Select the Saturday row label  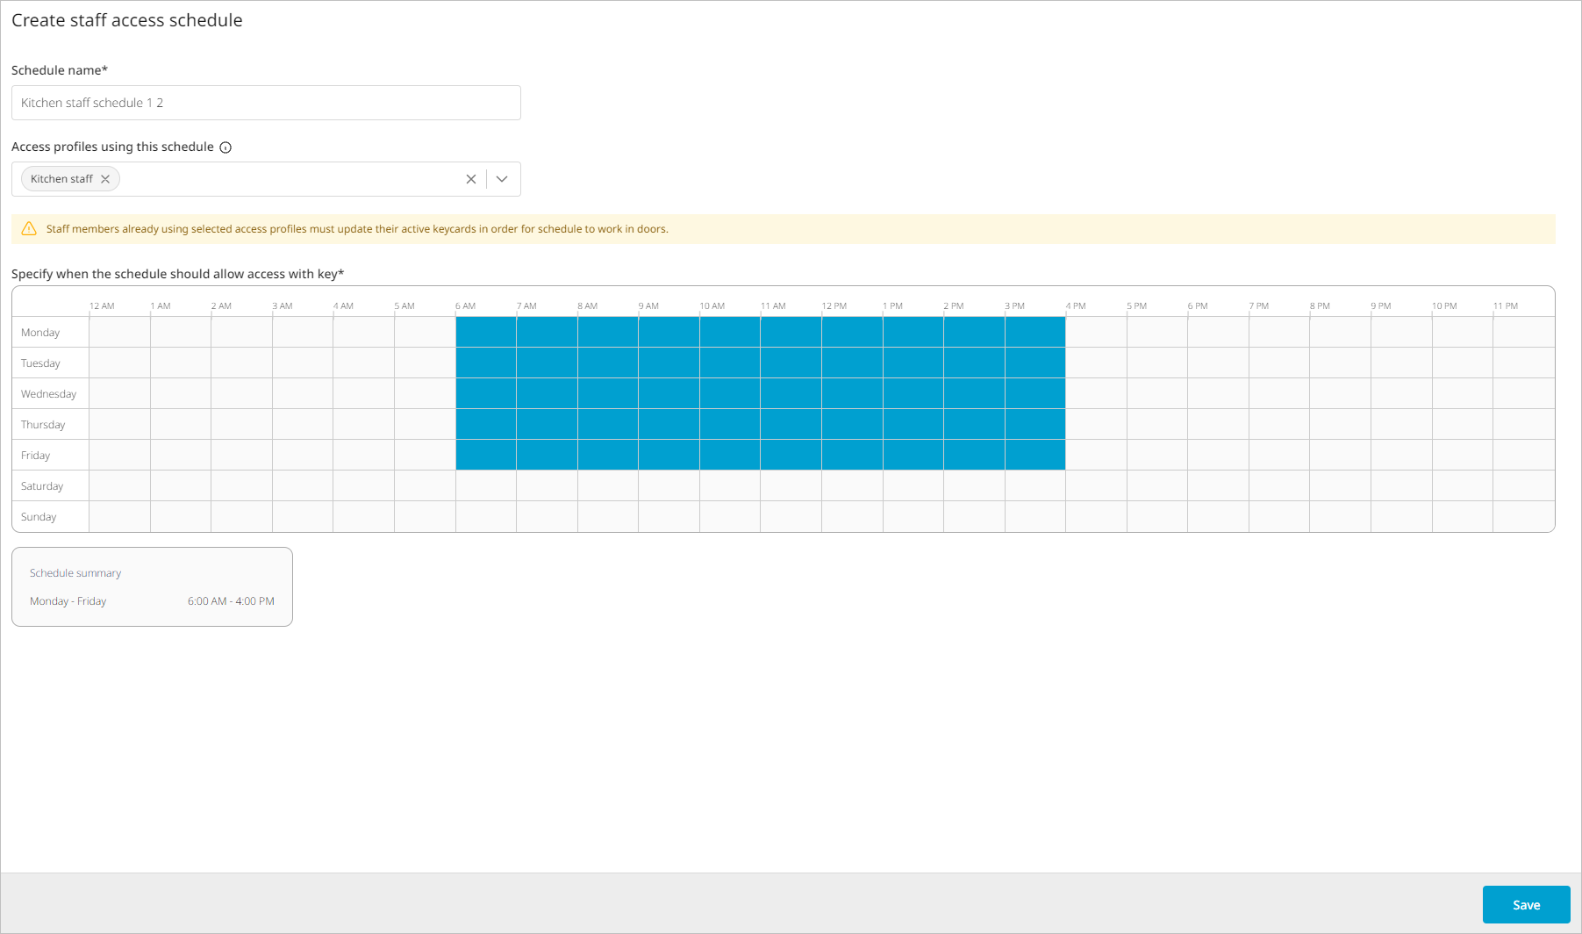[x=42, y=486]
